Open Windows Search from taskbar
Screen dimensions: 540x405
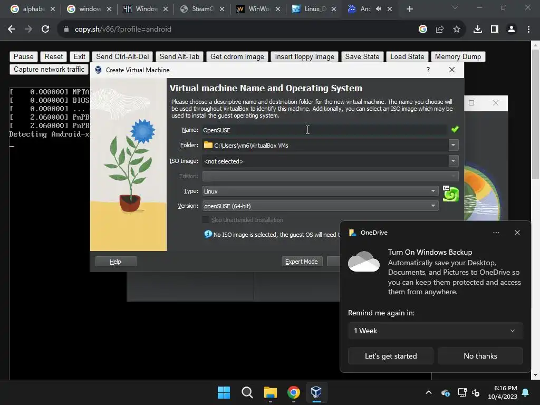pos(247,392)
